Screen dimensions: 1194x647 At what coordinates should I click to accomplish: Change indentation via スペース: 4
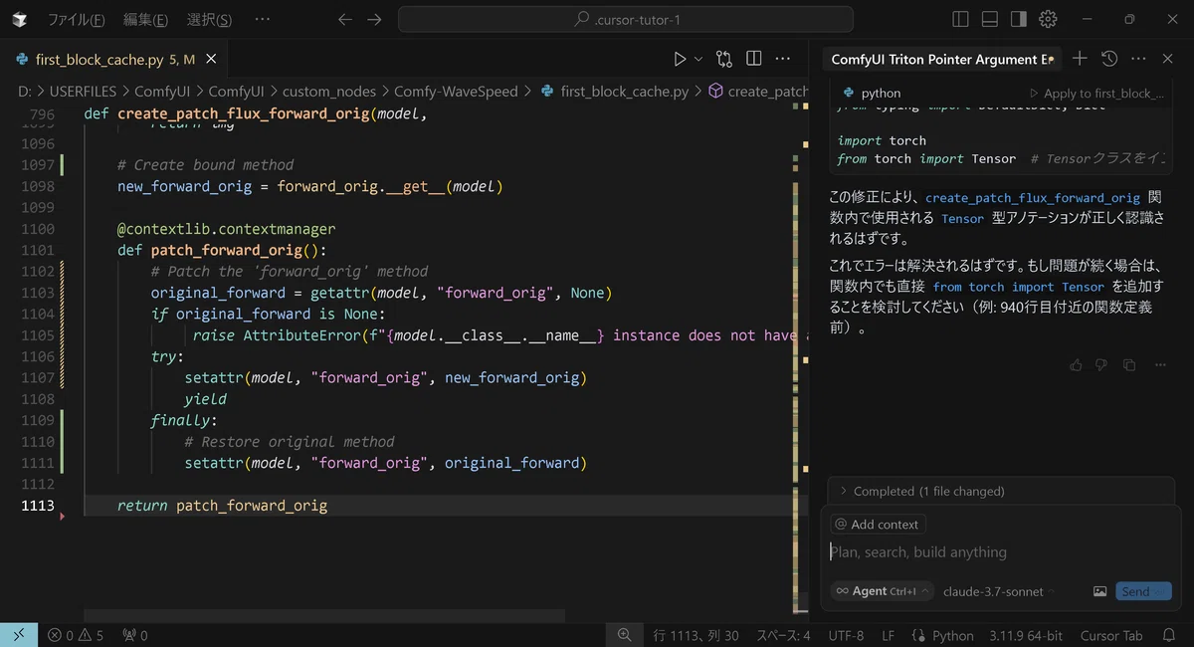pyautogui.click(x=783, y=635)
